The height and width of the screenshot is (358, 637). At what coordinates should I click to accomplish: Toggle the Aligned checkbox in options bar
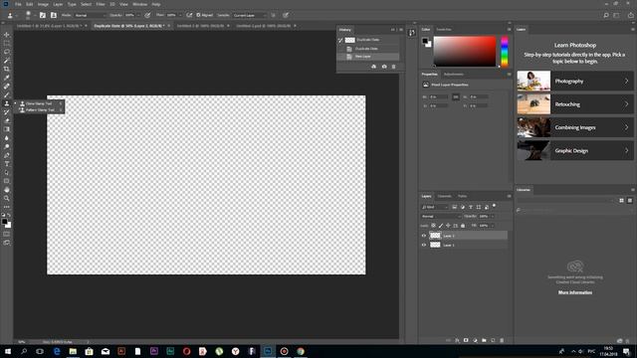(x=199, y=15)
